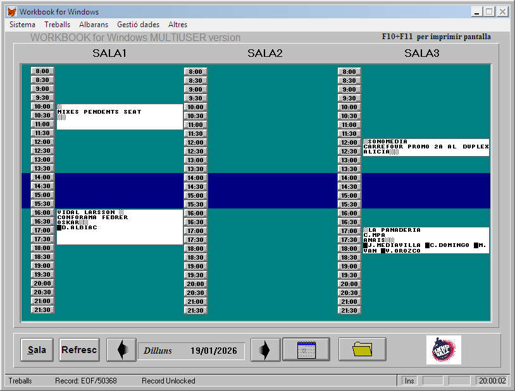
Task: Open the Albarans menu
Action: tap(94, 25)
